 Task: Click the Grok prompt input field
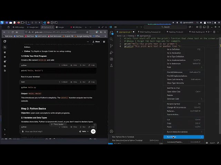pos(51,131)
